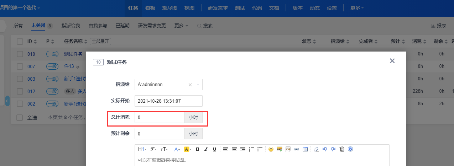
Task: Filter tasks by 指派给我
Action: coord(71,26)
